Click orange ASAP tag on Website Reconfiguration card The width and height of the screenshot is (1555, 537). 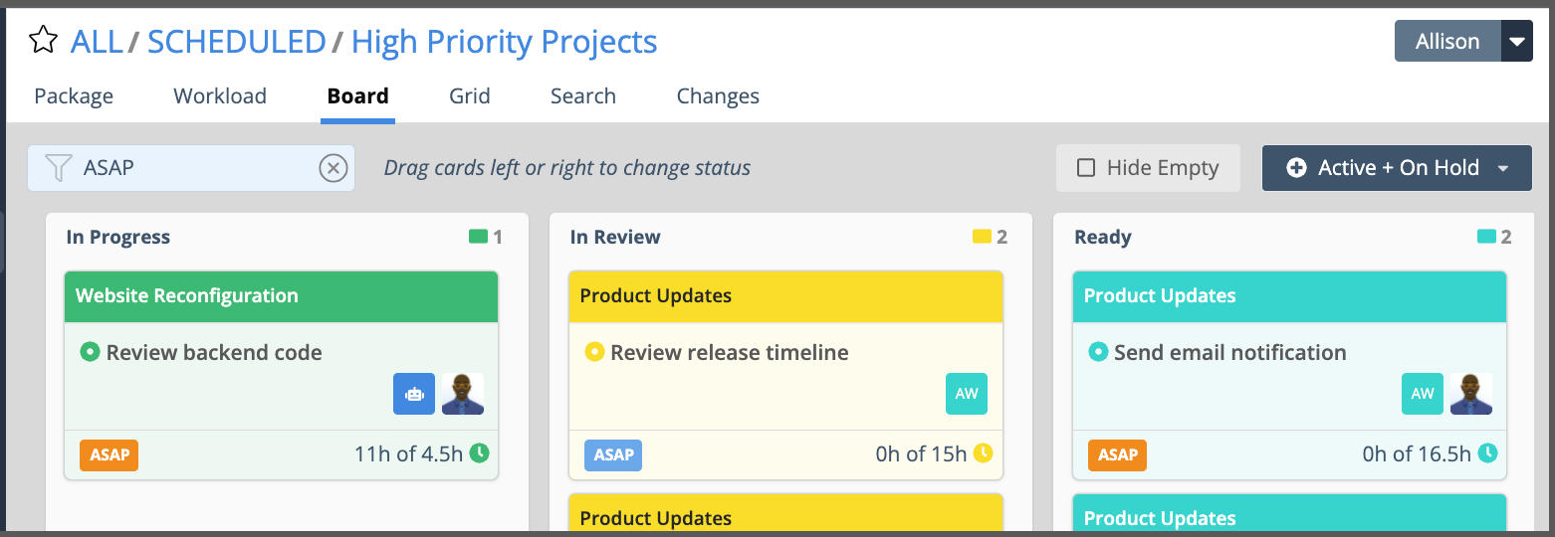tap(110, 454)
